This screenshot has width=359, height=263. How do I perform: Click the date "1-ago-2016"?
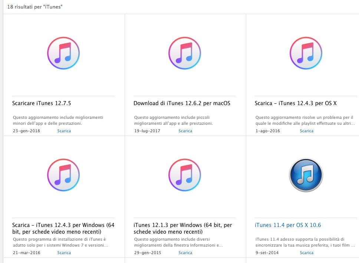click(268, 131)
